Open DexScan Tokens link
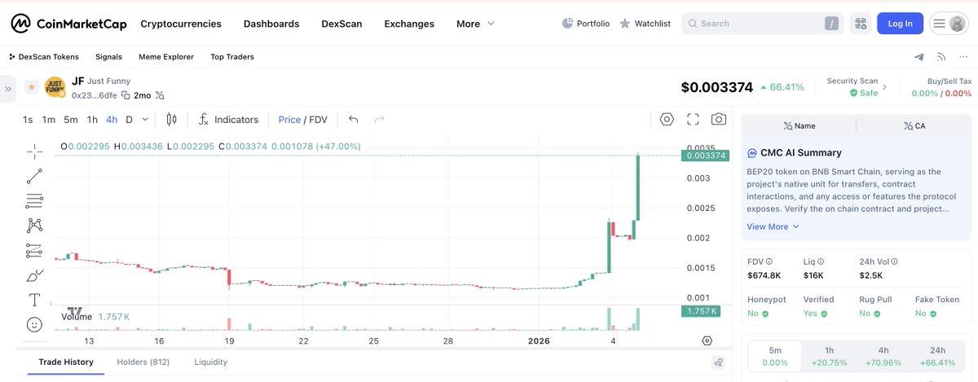Image resolution: width=978 pixels, height=382 pixels. click(44, 57)
